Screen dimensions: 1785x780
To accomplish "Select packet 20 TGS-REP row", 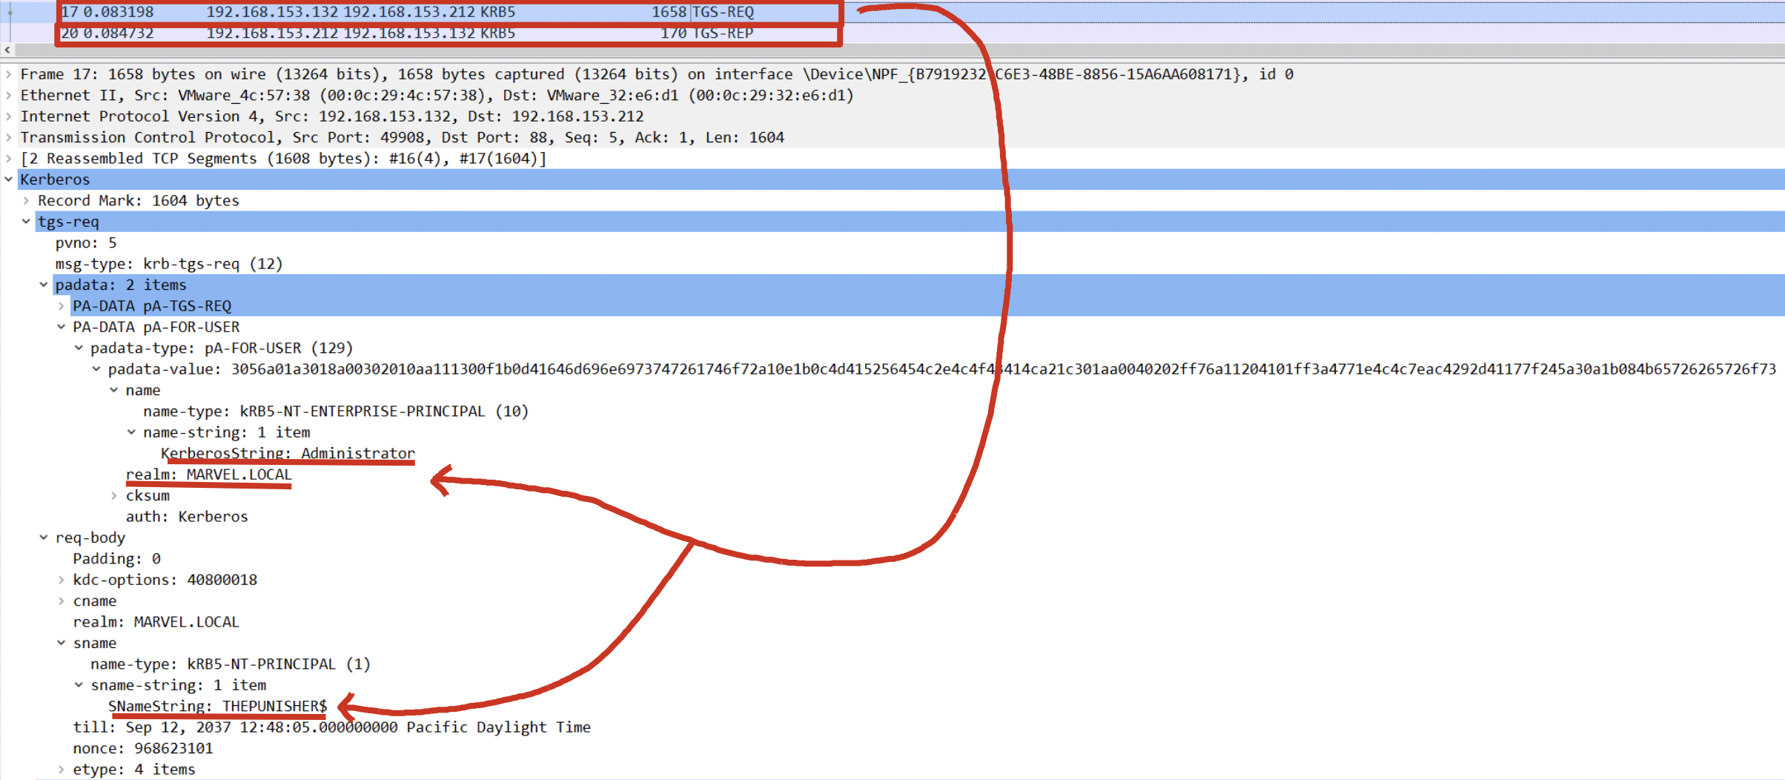I will pyautogui.click(x=445, y=33).
